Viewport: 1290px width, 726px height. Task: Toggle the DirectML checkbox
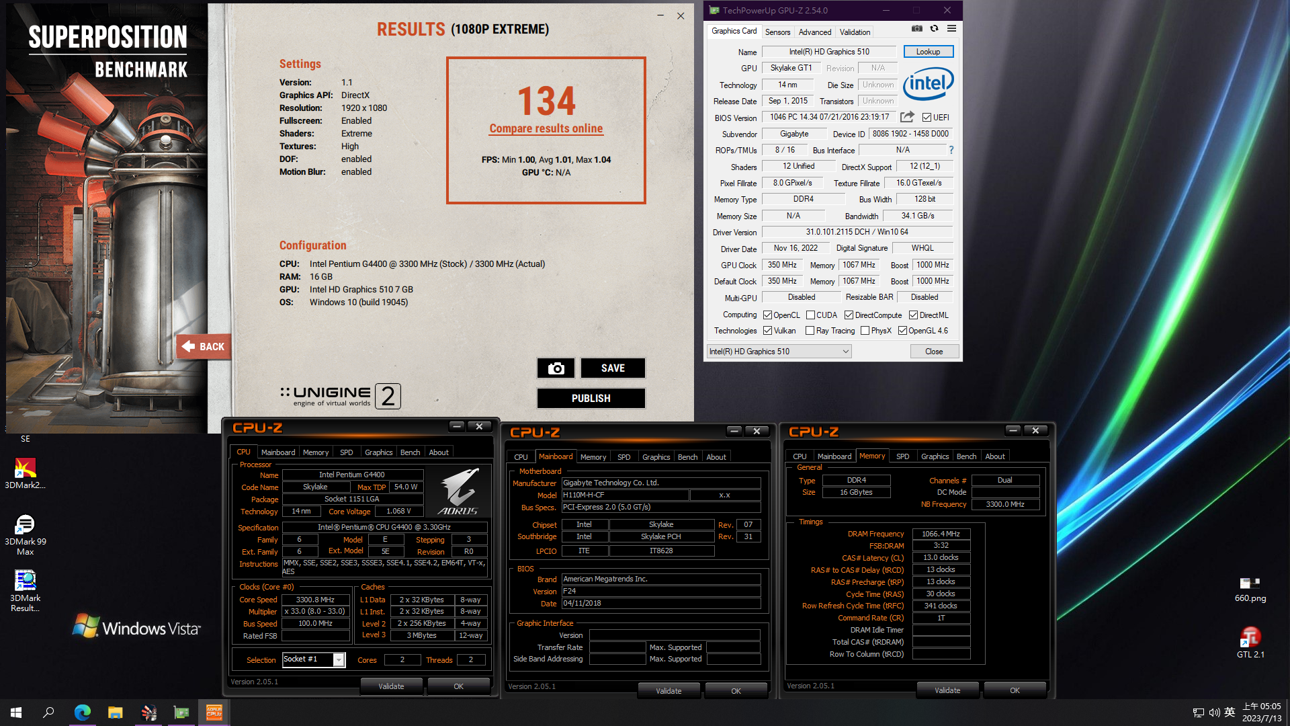913,315
